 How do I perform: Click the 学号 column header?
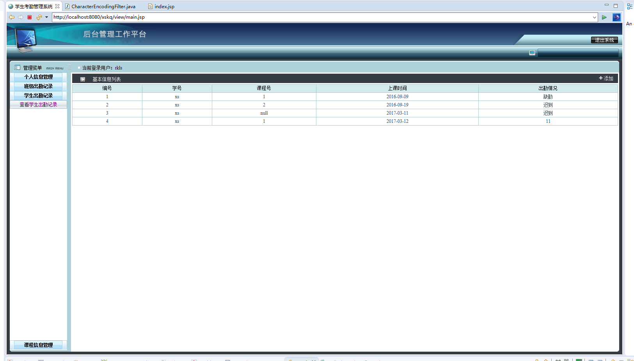(177, 88)
